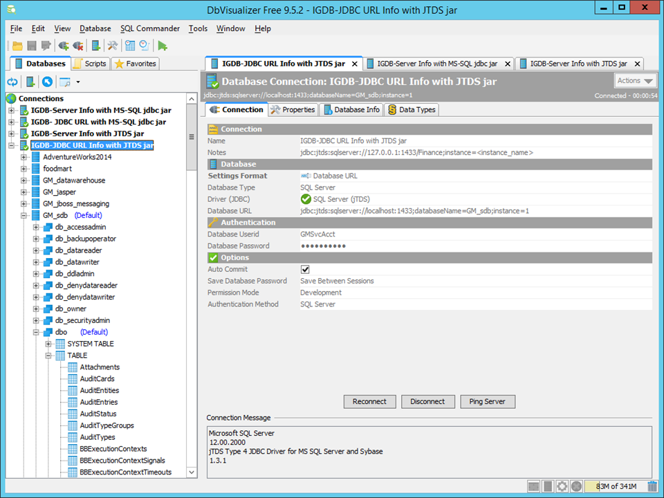664x498 pixels.
Task: Click the Database Password field
Action: (x=476, y=246)
